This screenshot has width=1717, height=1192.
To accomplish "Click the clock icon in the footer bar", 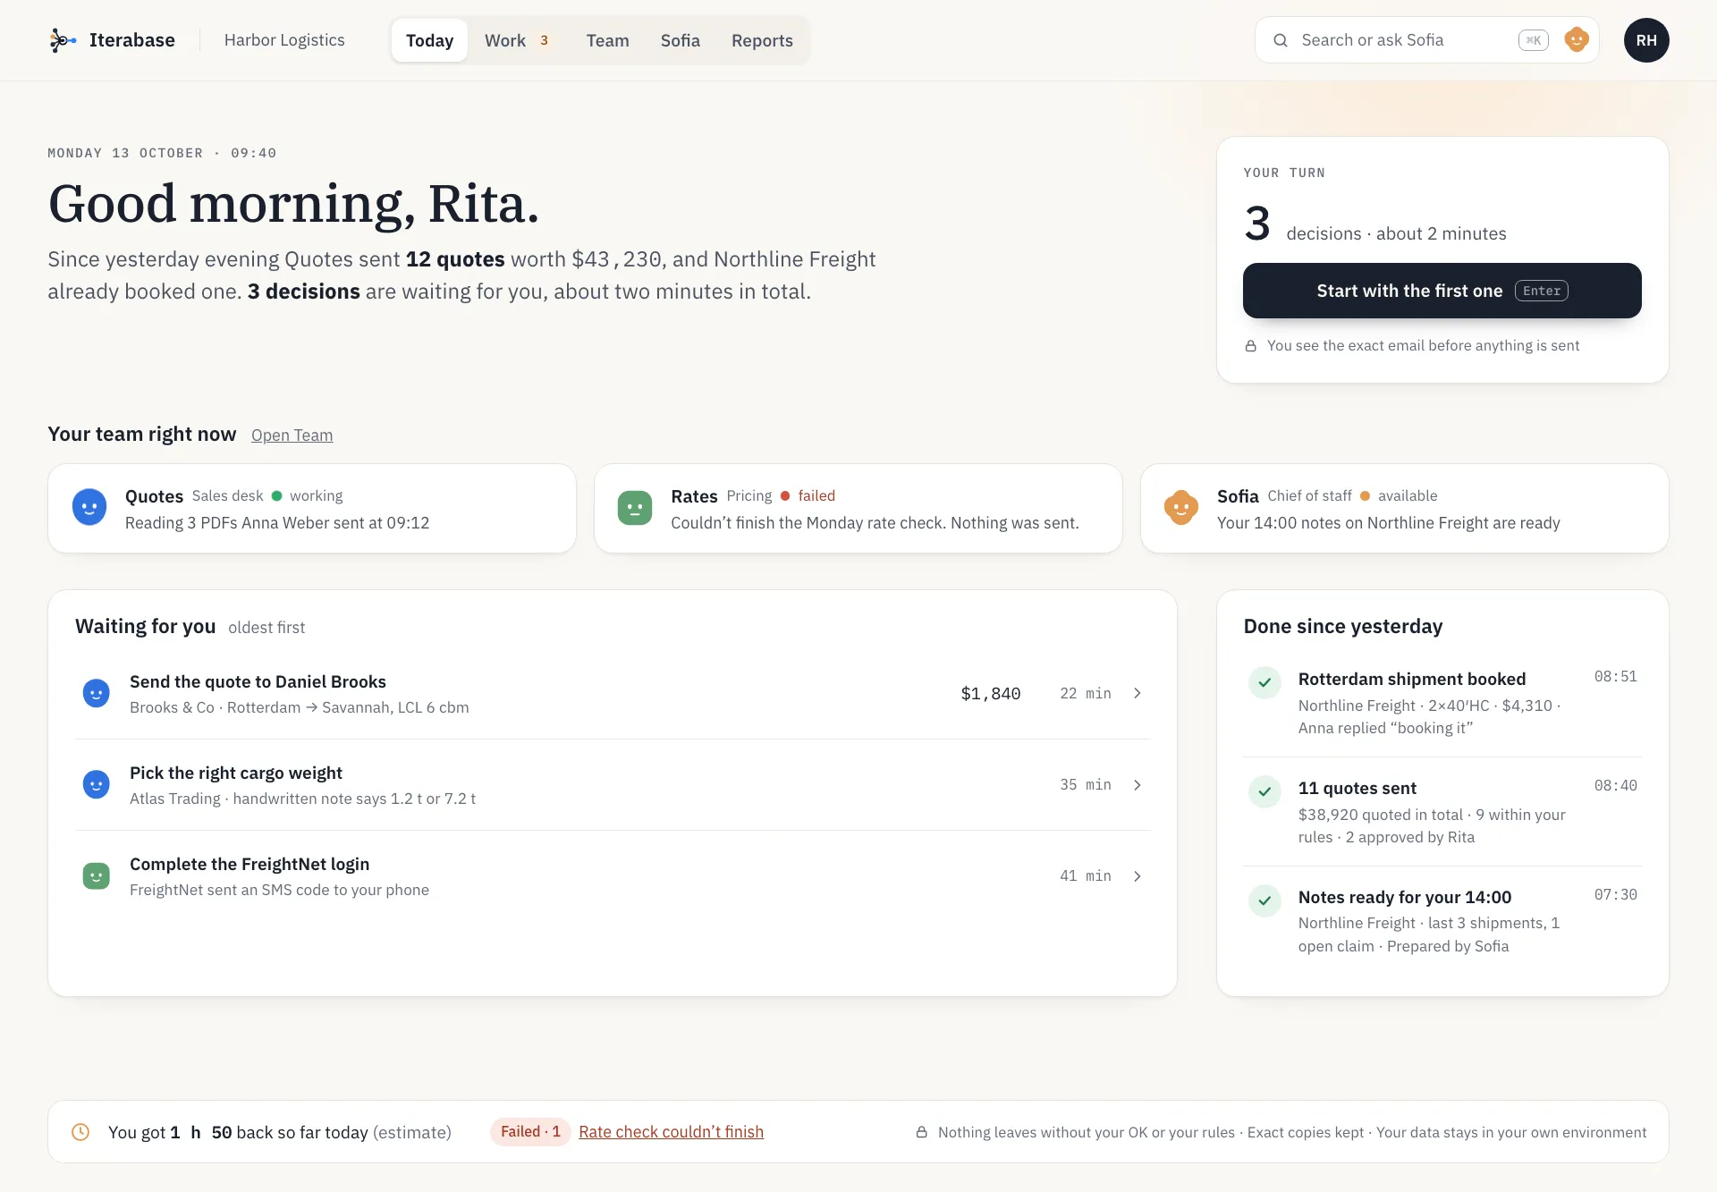I will pyautogui.click(x=80, y=1132).
